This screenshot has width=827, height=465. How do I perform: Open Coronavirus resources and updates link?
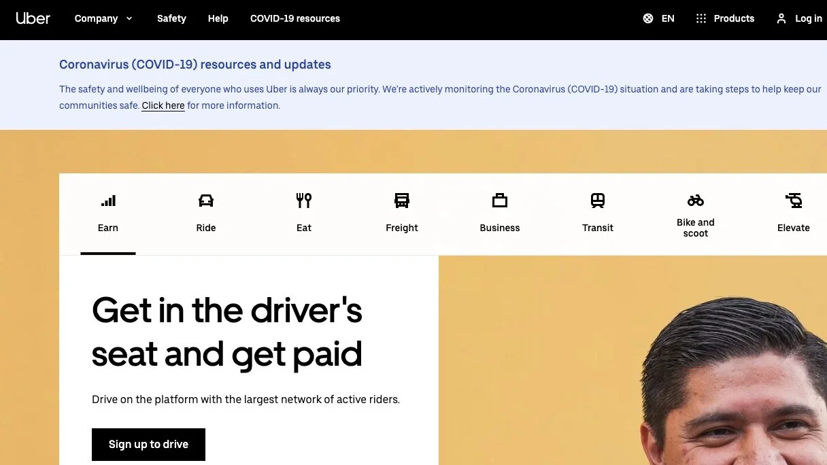195,64
